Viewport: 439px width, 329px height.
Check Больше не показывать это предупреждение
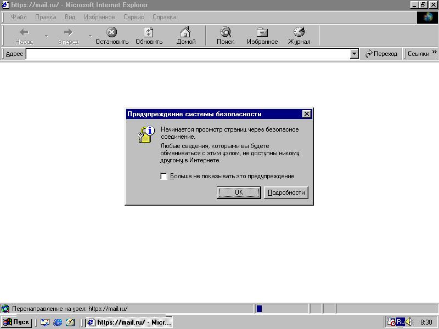click(163, 176)
